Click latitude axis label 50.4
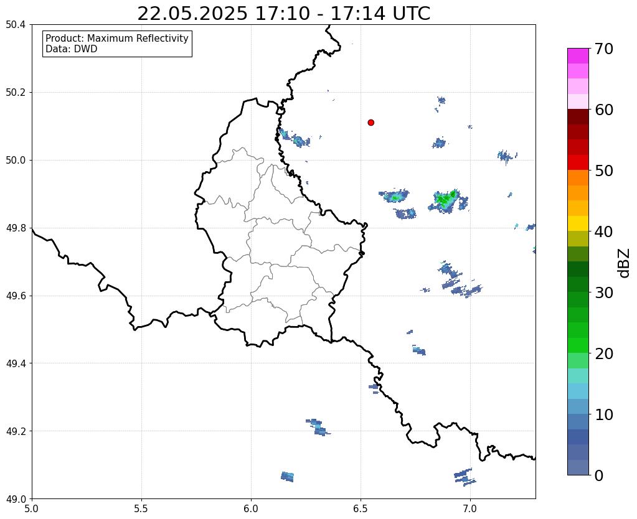Image resolution: width=637 pixels, height=519 pixels. pyautogui.click(x=16, y=25)
